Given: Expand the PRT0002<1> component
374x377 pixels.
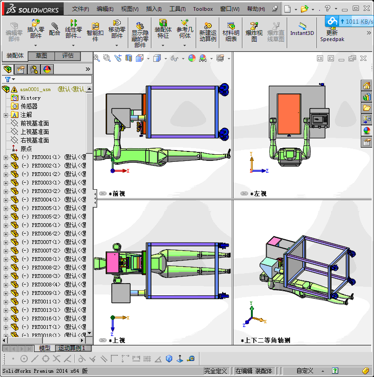Looking at the screenshot, I should 6,166.
